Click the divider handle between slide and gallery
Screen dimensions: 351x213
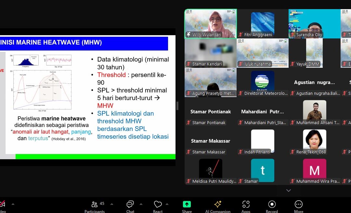(x=177, y=106)
